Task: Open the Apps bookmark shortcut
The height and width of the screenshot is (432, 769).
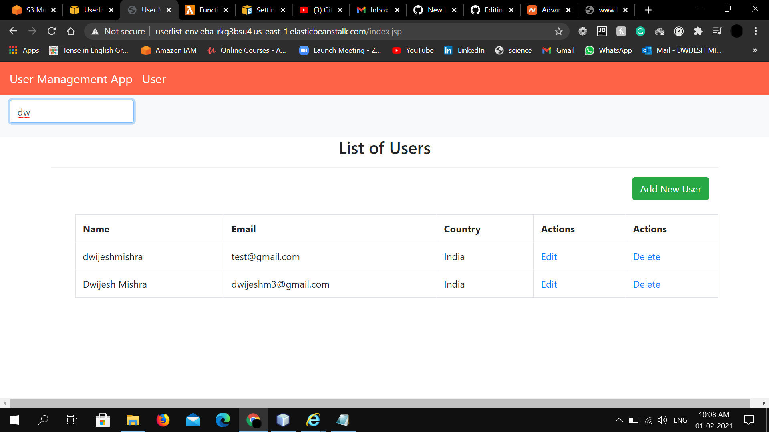Action: (x=24, y=50)
